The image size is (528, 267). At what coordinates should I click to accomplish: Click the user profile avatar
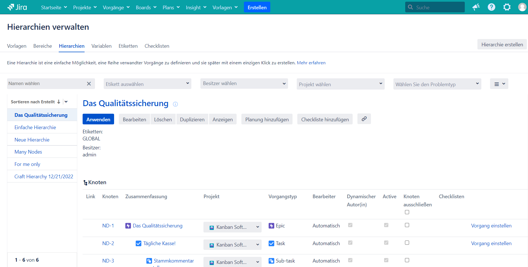tap(522, 7)
